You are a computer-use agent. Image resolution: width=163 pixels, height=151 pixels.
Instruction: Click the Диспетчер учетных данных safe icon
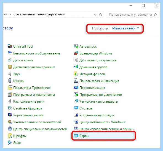(x=10, y=67)
